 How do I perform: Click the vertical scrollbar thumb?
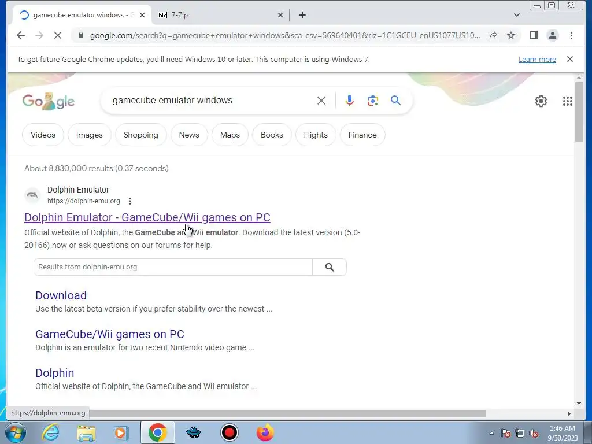coord(579,112)
